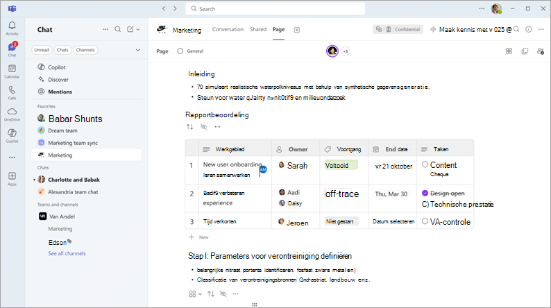Image resolution: width=551 pixels, height=308 pixels.
Task: Switch to the Shared tab
Action: tap(258, 30)
